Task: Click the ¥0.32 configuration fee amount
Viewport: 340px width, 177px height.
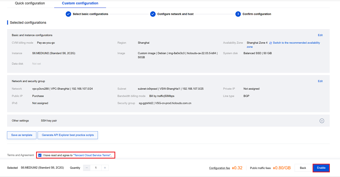Action: pyautogui.click(x=237, y=168)
